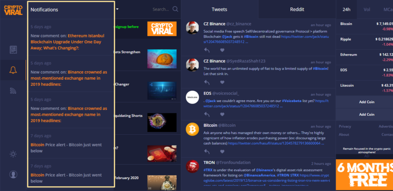
Task: Open the user profile icon
Action: (13, 174)
